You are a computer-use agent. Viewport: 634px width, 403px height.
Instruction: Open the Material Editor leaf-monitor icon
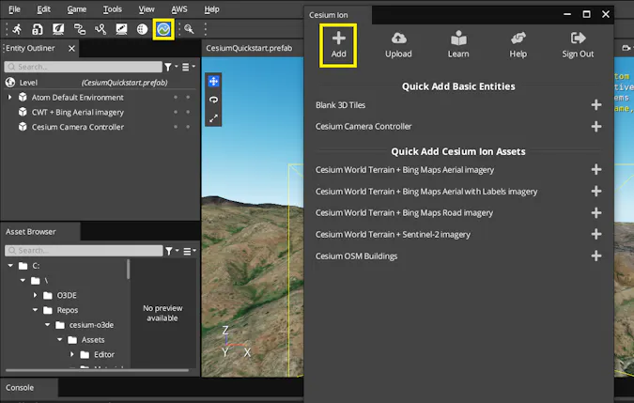(x=58, y=29)
